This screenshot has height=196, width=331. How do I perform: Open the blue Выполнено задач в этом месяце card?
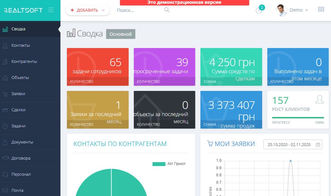[x=298, y=67]
